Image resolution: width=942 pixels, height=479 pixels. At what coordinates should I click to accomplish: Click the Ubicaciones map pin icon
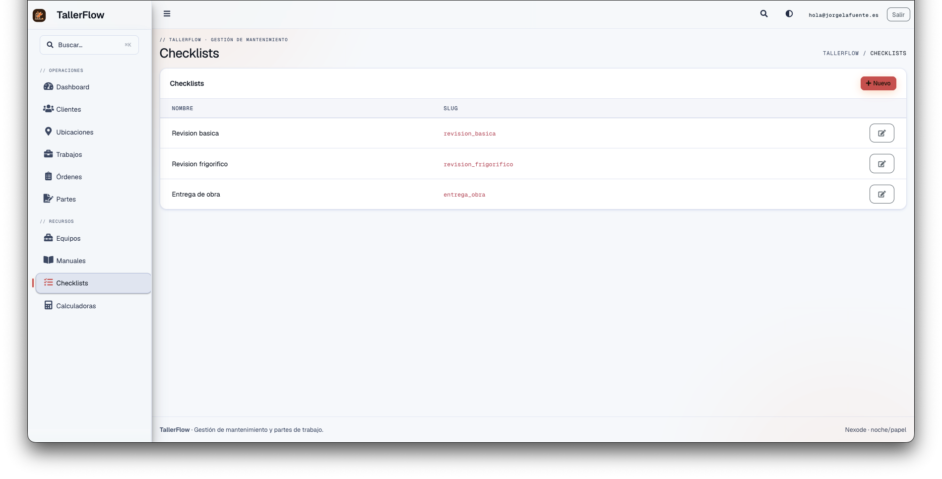[48, 132]
